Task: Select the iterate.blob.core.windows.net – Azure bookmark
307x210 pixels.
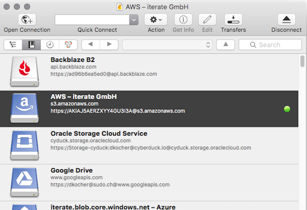Action: point(113,207)
